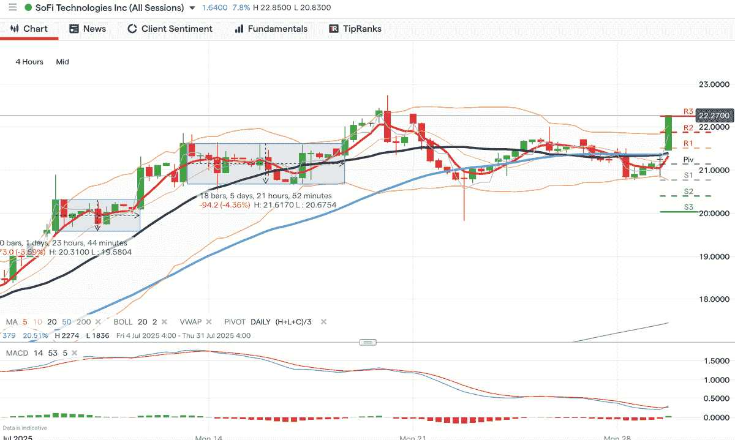Open the News tab
Viewport: 735px width, 440px height.
click(x=88, y=29)
